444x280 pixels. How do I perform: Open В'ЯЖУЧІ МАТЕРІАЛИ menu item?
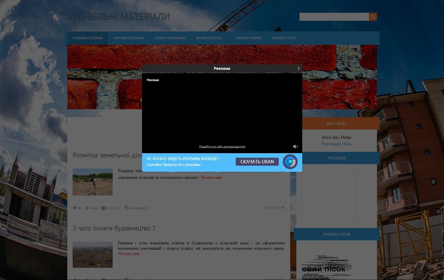(170, 38)
